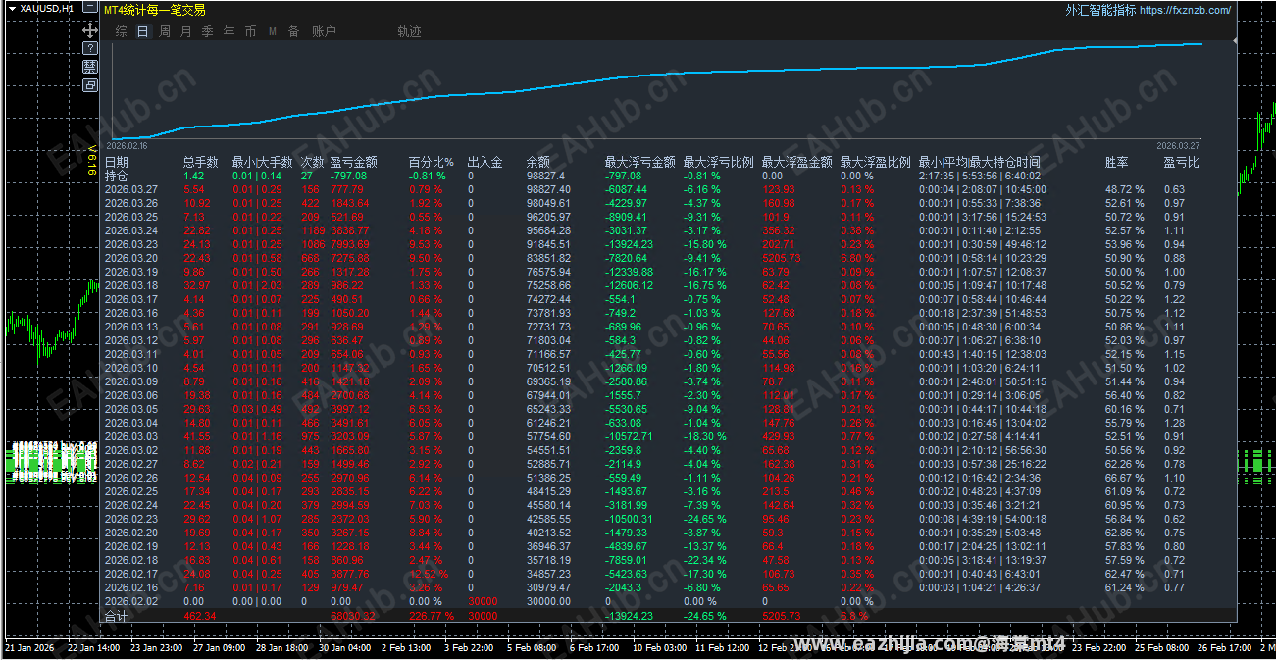
Task: Click deposit value 30000 in 2026.02.02 row
Action: pos(482,601)
